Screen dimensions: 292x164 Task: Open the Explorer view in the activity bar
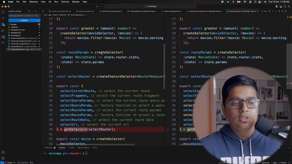3,12
